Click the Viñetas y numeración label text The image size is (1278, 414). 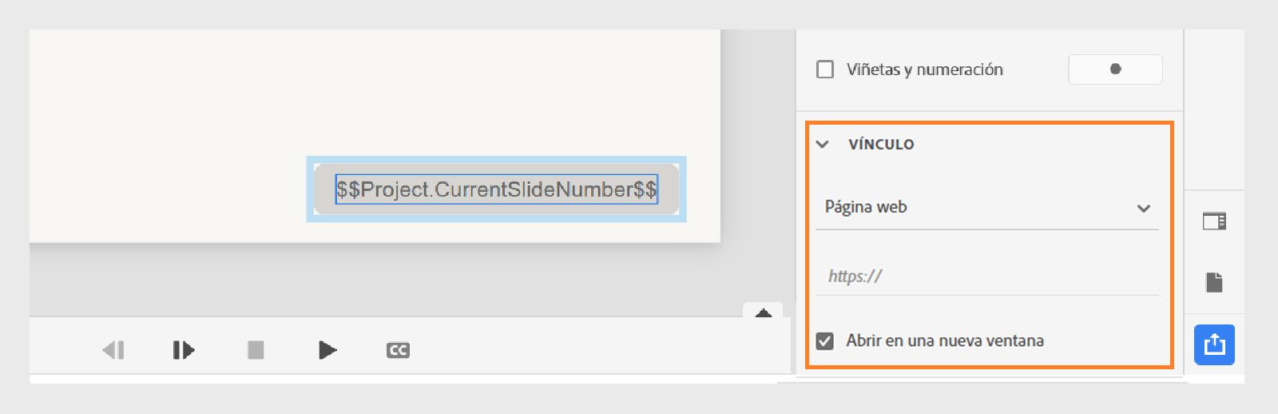925,70
